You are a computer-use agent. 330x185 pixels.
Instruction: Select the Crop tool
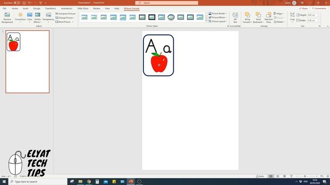click(x=292, y=17)
